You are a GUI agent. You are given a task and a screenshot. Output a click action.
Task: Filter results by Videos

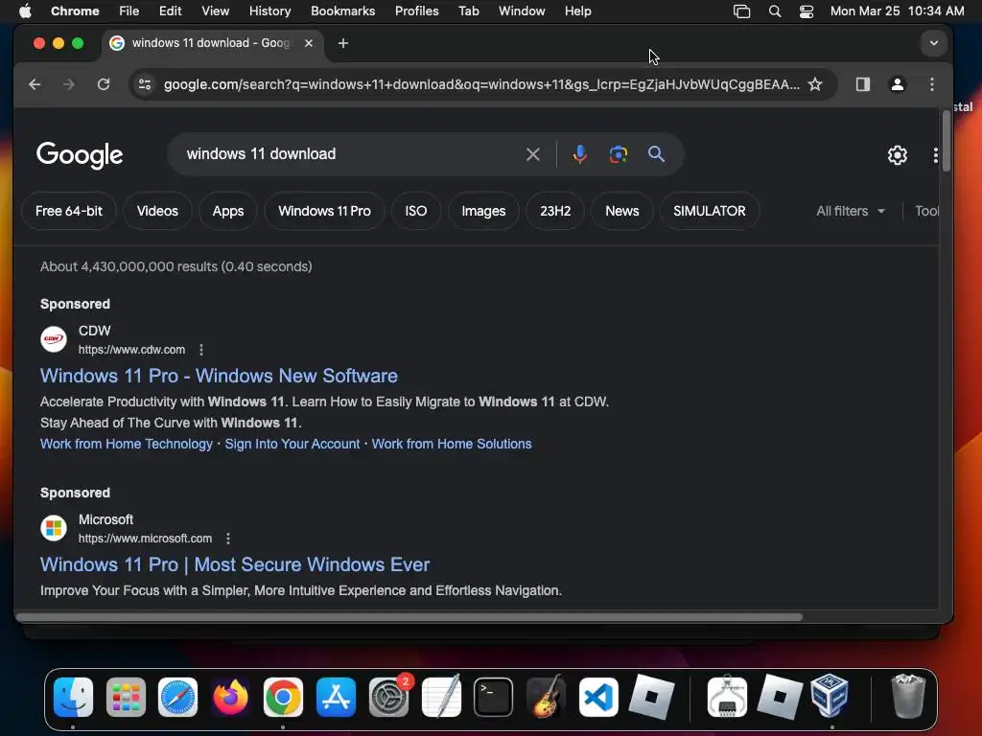pos(157,211)
